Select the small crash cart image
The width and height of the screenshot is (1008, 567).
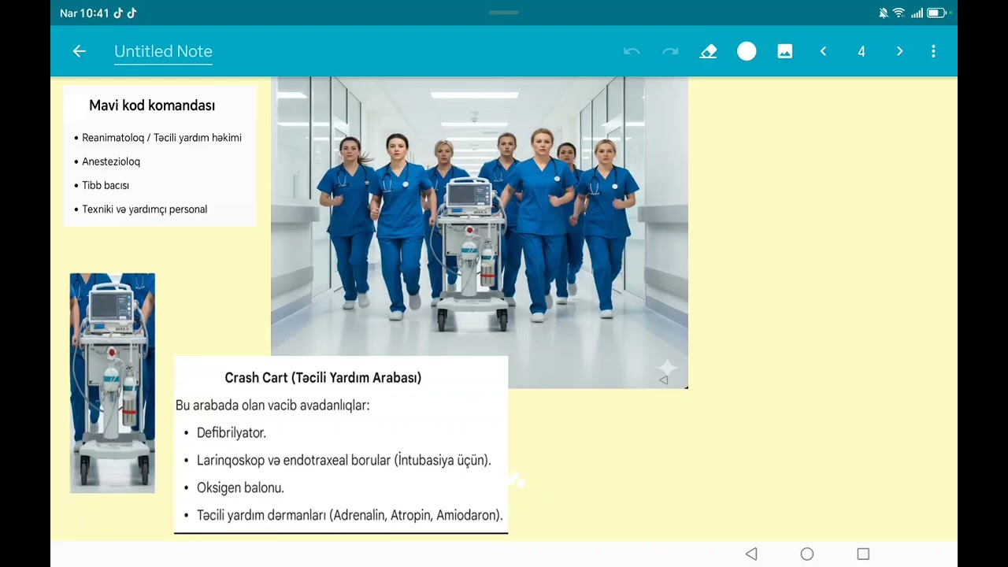tap(113, 383)
